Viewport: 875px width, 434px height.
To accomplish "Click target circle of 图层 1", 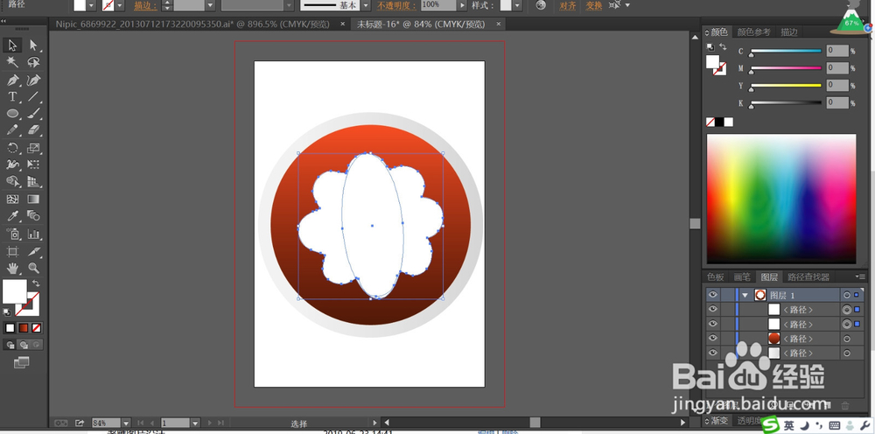I will 846,295.
